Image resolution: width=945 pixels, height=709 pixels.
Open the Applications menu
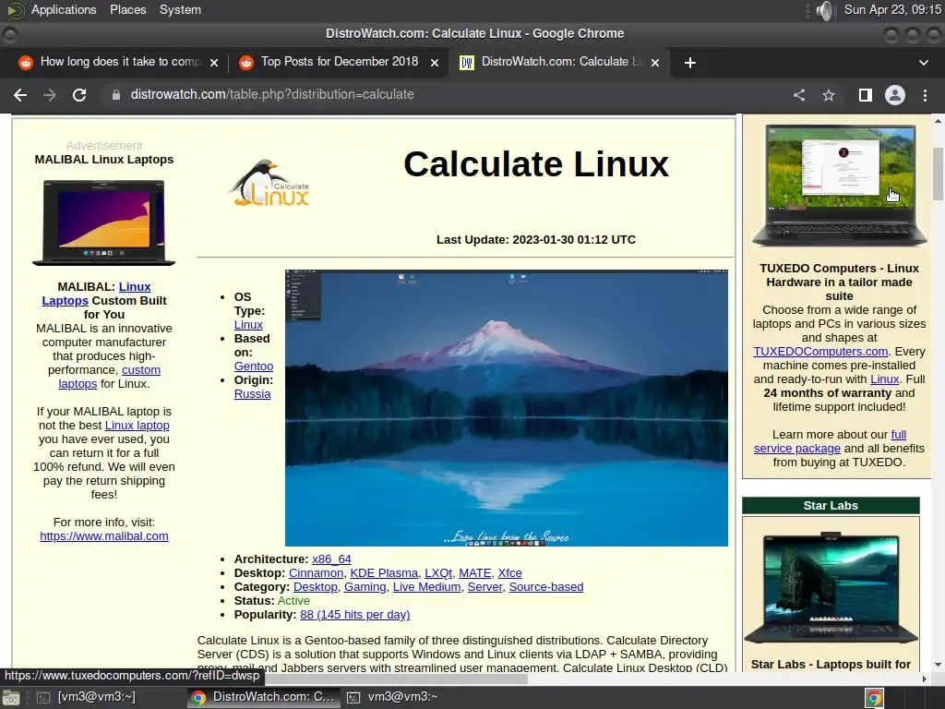coord(64,9)
